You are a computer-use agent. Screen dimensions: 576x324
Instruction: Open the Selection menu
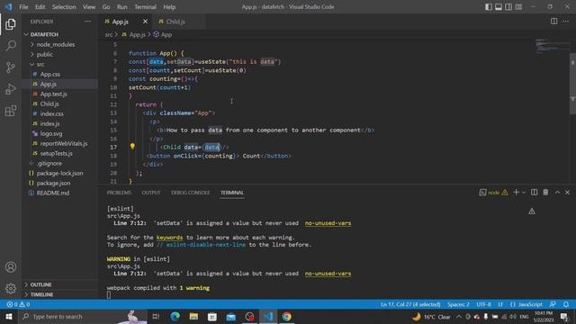click(x=64, y=7)
